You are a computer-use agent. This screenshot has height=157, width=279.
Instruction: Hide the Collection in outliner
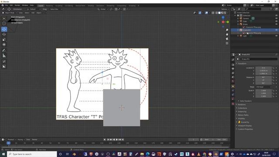coord(276,16)
